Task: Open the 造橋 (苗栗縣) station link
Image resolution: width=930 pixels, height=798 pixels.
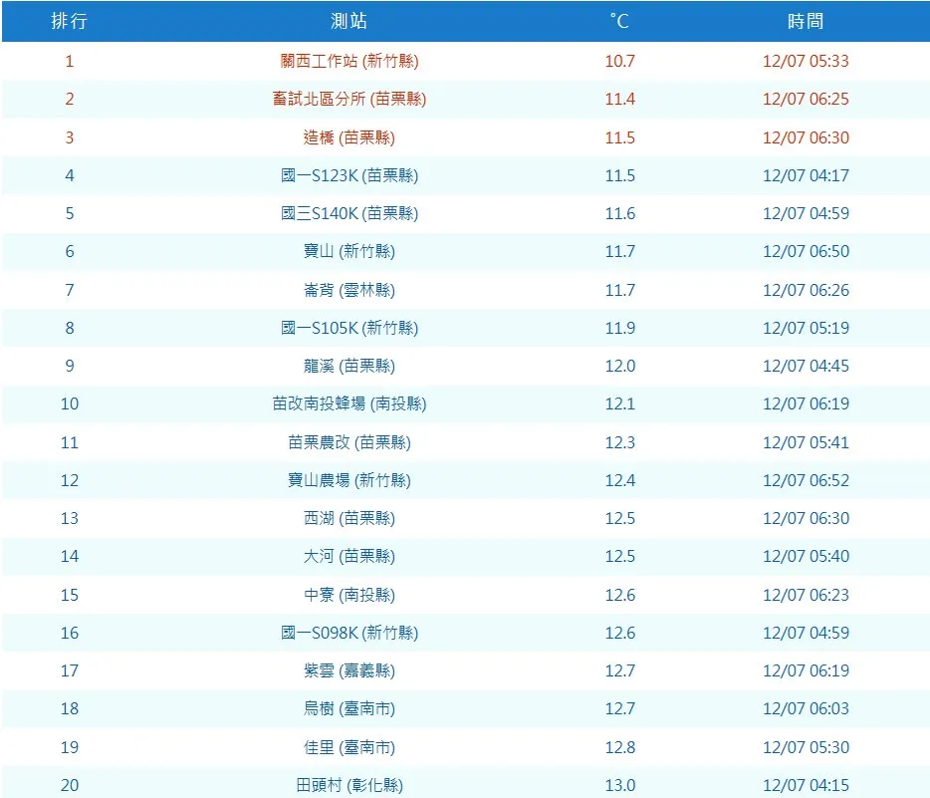Action: [x=348, y=137]
